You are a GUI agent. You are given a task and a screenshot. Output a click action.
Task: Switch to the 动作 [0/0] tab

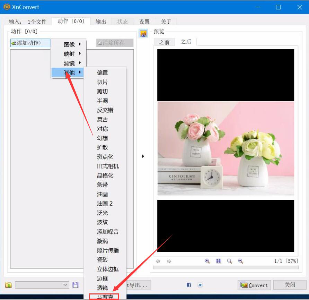click(x=71, y=21)
